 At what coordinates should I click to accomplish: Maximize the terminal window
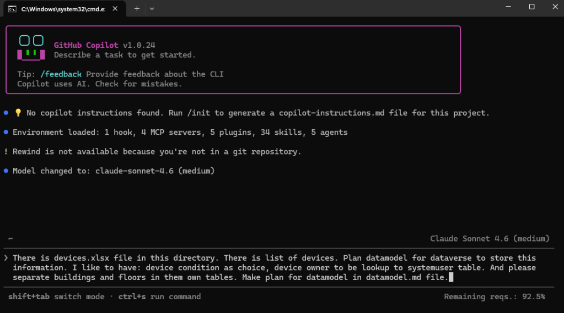(531, 7)
